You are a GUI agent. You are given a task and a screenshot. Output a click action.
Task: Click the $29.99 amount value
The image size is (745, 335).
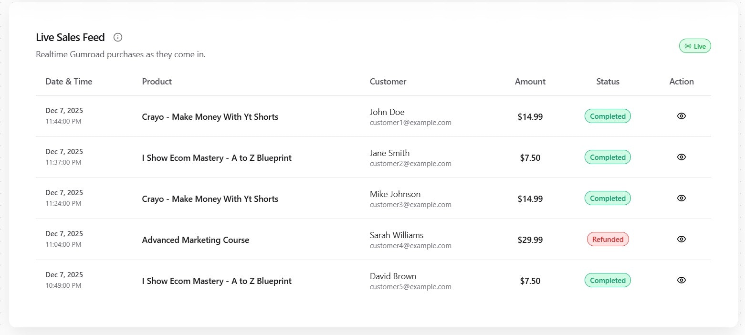[530, 240]
